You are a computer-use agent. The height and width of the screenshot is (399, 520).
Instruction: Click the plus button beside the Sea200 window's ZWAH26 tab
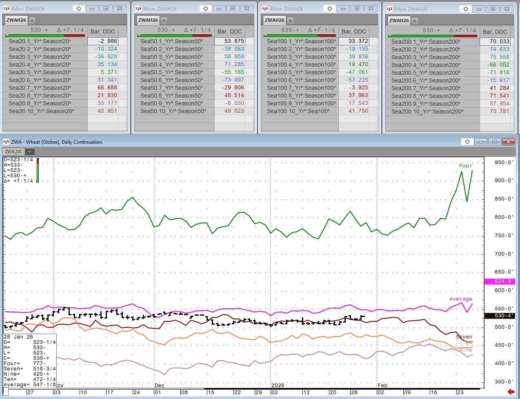[415, 20]
